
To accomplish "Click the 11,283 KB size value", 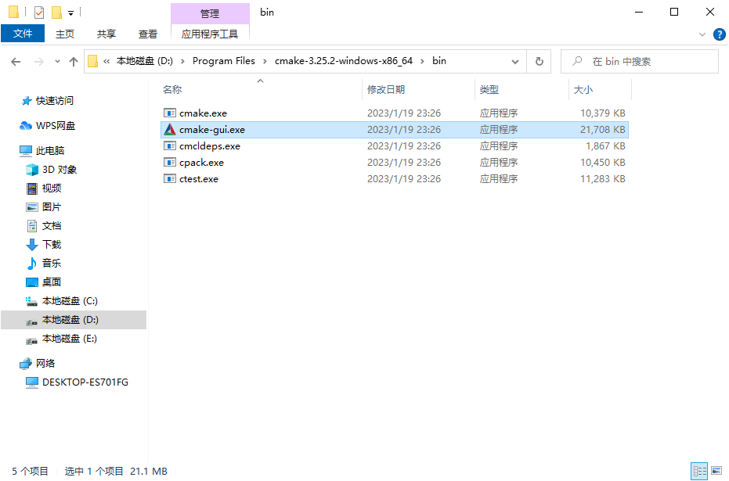I will click(603, 179).
